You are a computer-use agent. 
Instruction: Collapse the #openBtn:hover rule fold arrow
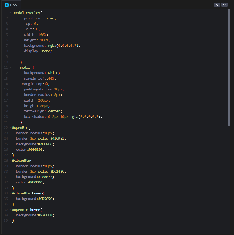10,210
